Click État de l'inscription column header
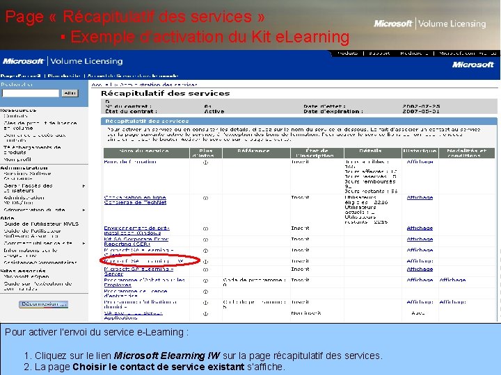 coord(317,153)
